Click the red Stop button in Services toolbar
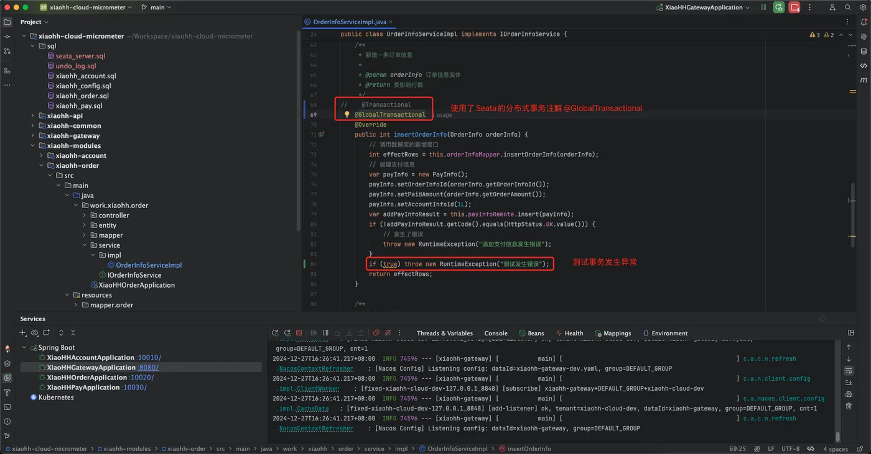The image size is (871, 454). (x=299, y=333)
